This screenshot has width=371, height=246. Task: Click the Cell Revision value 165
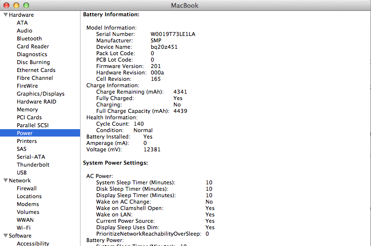(156, 79)
